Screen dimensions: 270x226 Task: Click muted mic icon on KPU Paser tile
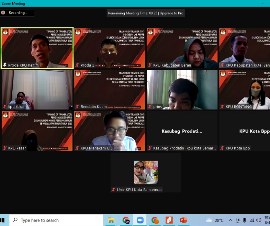click(5, 148)
